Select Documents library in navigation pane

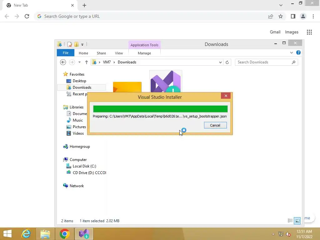click(77, 114)
